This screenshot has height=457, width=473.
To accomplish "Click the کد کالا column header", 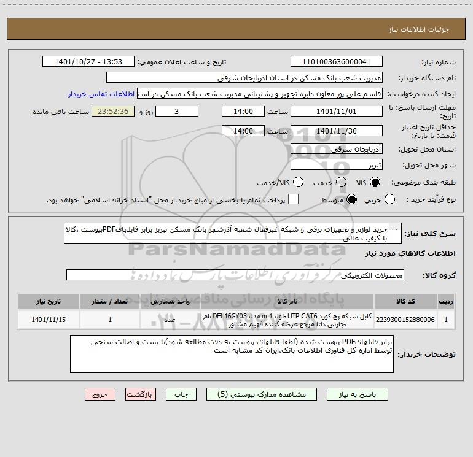I will [x=405, y=302].
